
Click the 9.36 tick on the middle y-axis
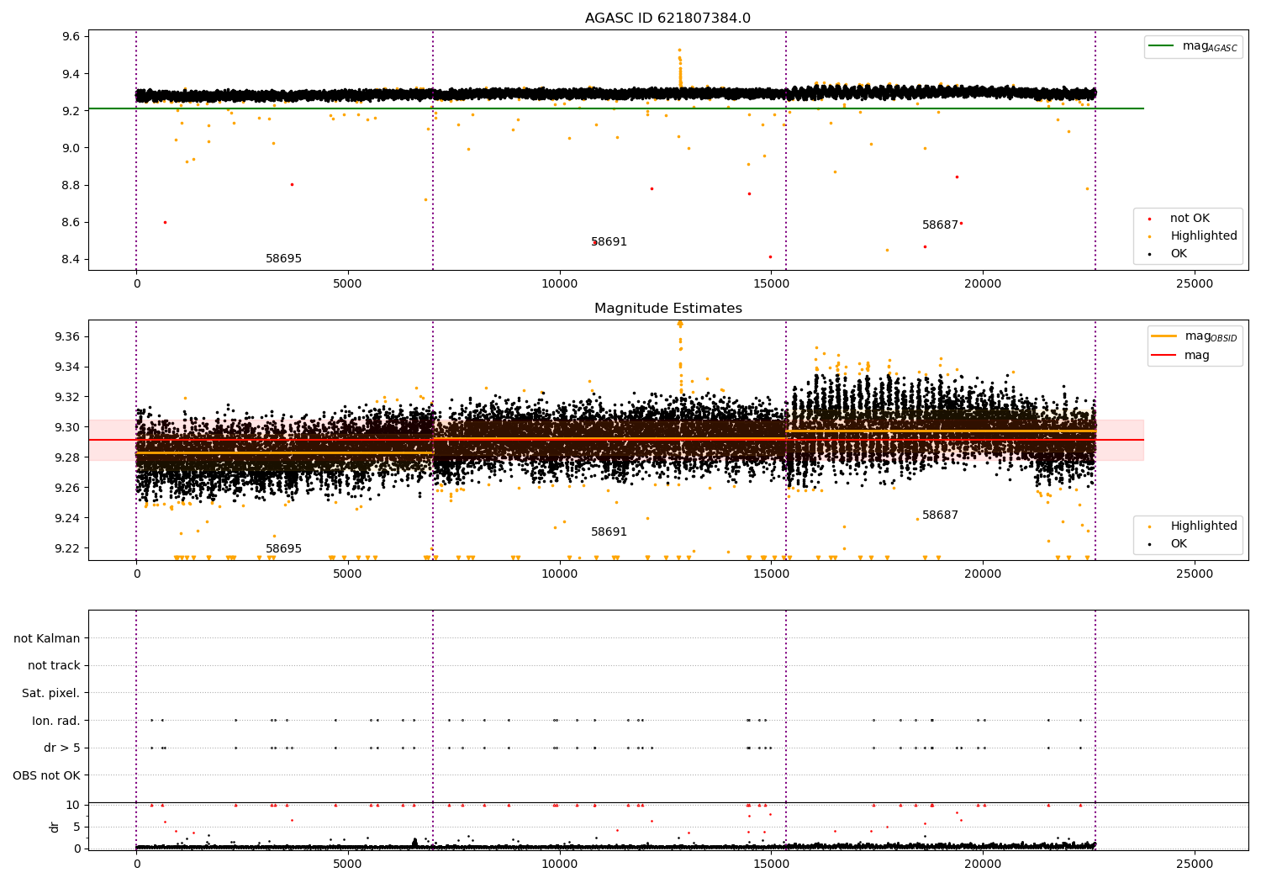tap(67, 337)
